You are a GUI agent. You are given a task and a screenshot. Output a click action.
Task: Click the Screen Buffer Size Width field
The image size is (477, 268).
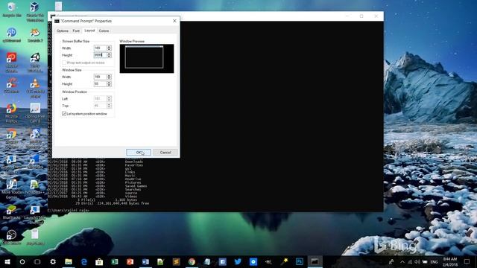coord(100,48)
